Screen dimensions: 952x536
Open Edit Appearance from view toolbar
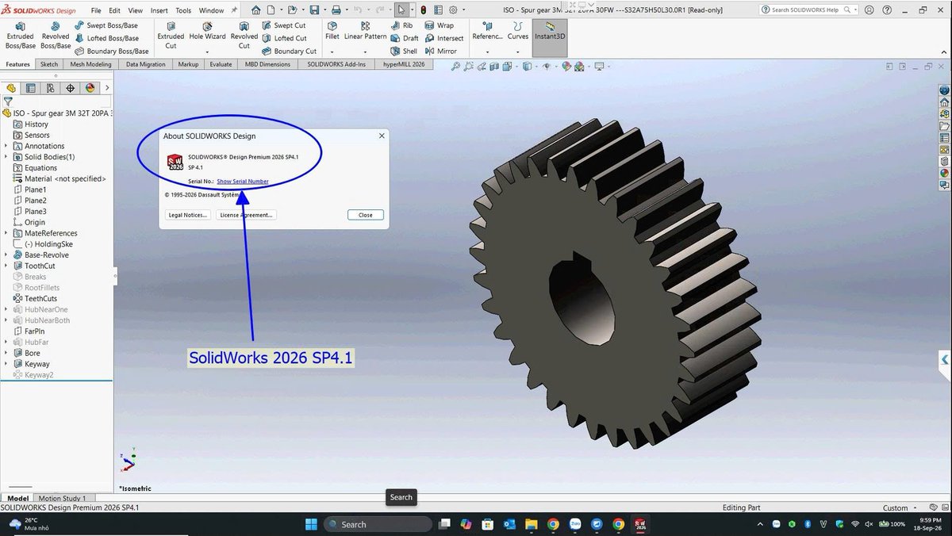[x=567, y=67]
